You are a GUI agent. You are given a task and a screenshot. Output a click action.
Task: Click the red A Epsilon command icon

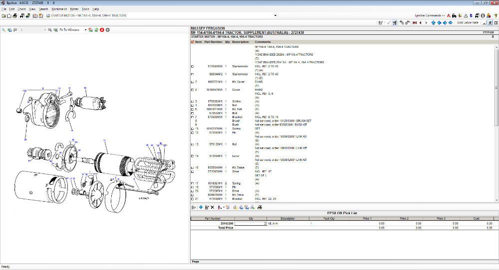449,15
